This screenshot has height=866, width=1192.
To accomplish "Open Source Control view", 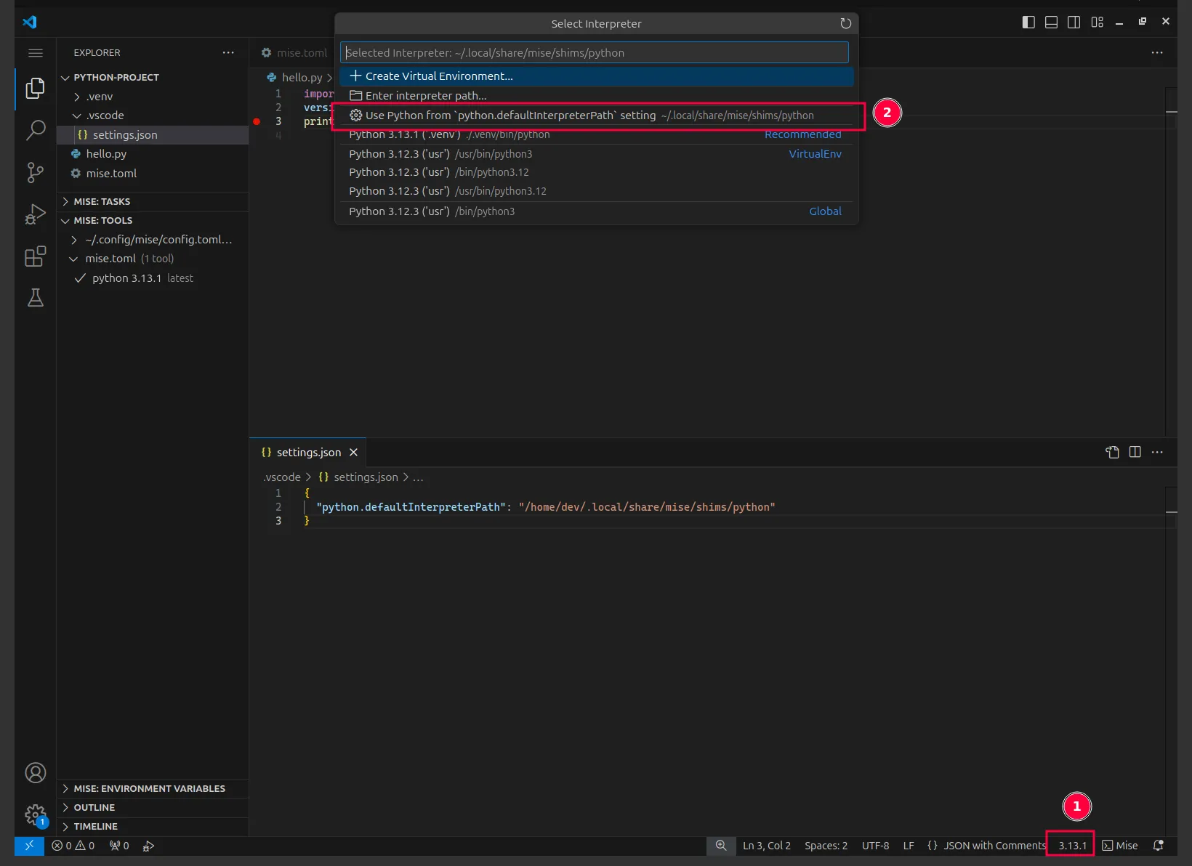I will click(x=35, y=172).
